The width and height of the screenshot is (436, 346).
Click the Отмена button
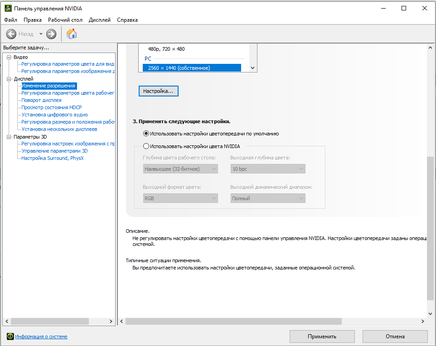click(x=395, y=336)
